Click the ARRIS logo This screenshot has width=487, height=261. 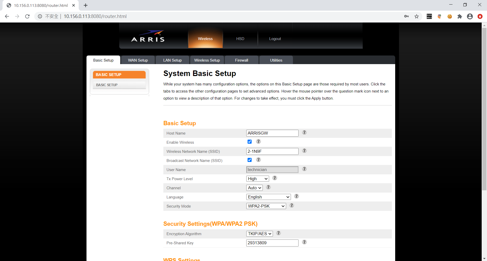click(x=148, y=36)
